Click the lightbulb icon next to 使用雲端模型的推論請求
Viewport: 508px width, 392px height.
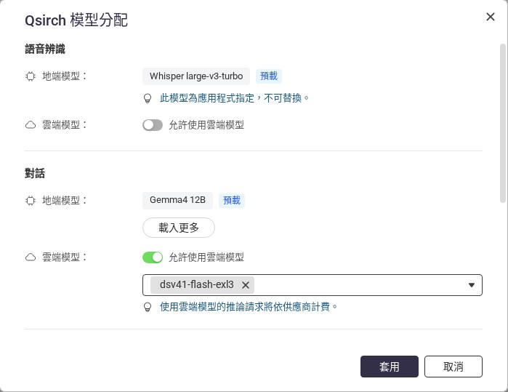(x=148, y=307)
